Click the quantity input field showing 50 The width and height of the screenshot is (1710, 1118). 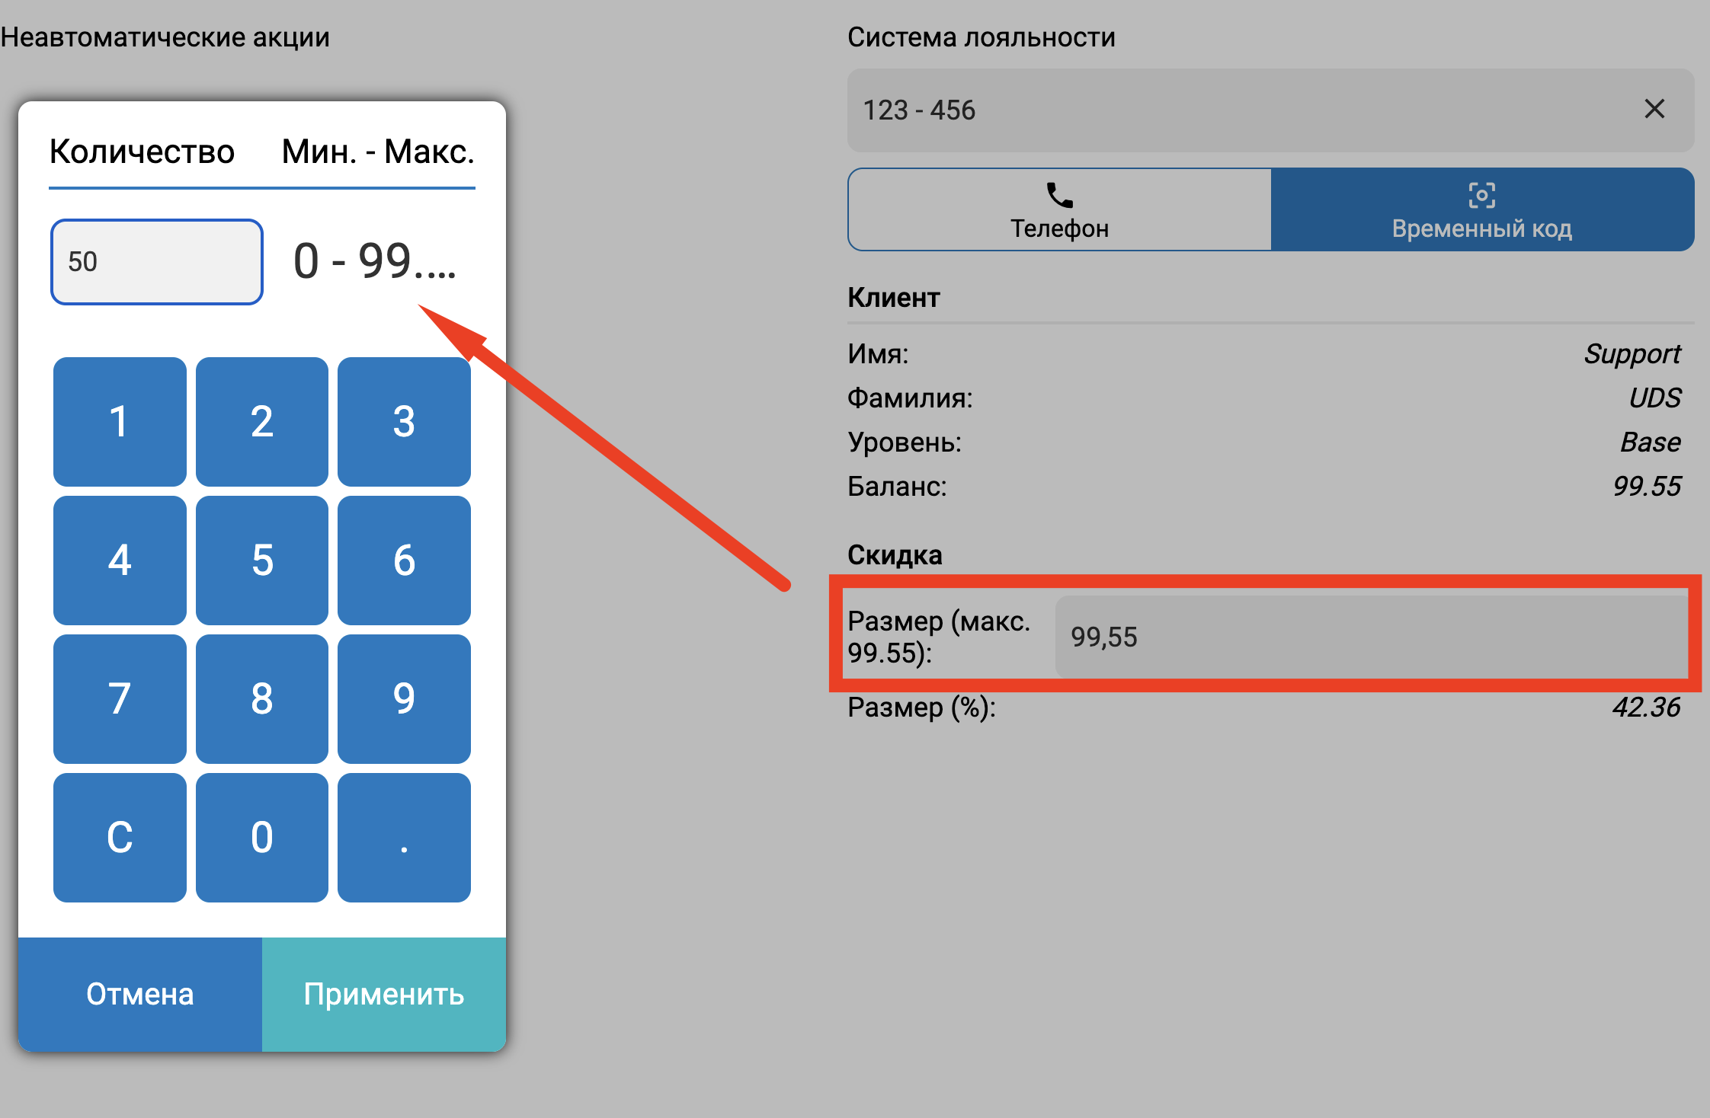coord(157,262)
